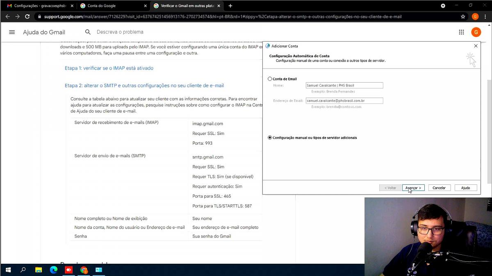492x276 pixels.
Task: Click the disabled '< Voltar' button
Action: click(x=390, y=188)
